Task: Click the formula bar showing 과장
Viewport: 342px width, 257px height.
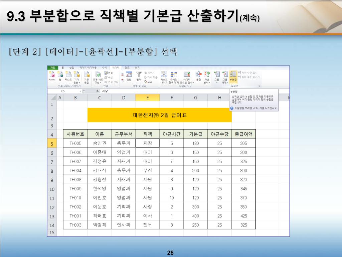Action: [x=194, y=91]
